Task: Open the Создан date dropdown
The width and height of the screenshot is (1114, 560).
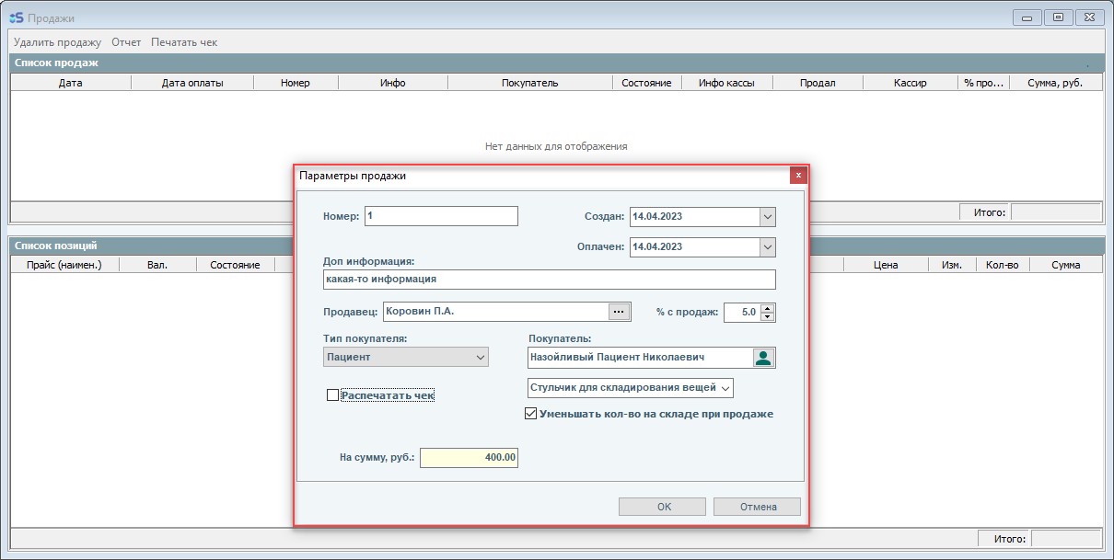Action: pos(767,217)
